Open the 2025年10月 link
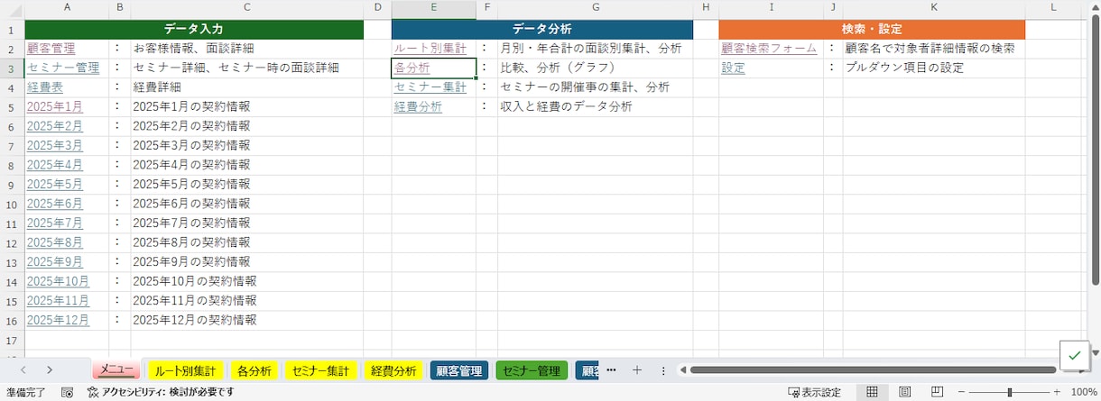This screenshot has width=1101, height=401. tap(59, 281)
